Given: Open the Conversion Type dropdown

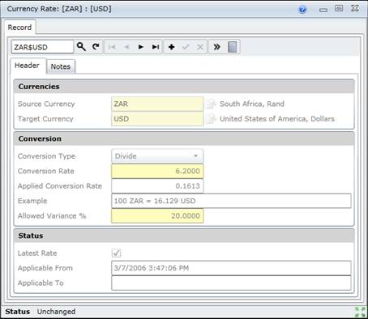Looking at the screenshot, I should 157,156.
